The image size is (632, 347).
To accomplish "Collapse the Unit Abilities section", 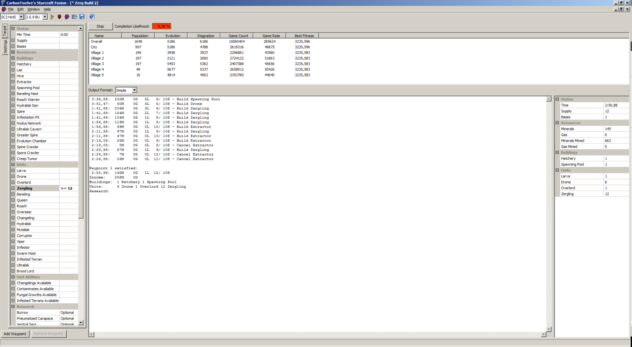I will coord(13,277).
